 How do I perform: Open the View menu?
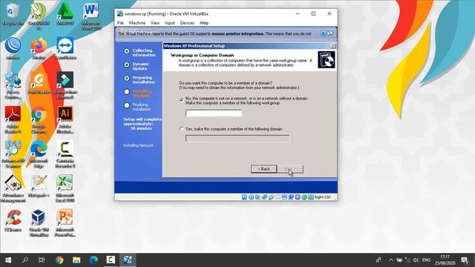point(155,23)
